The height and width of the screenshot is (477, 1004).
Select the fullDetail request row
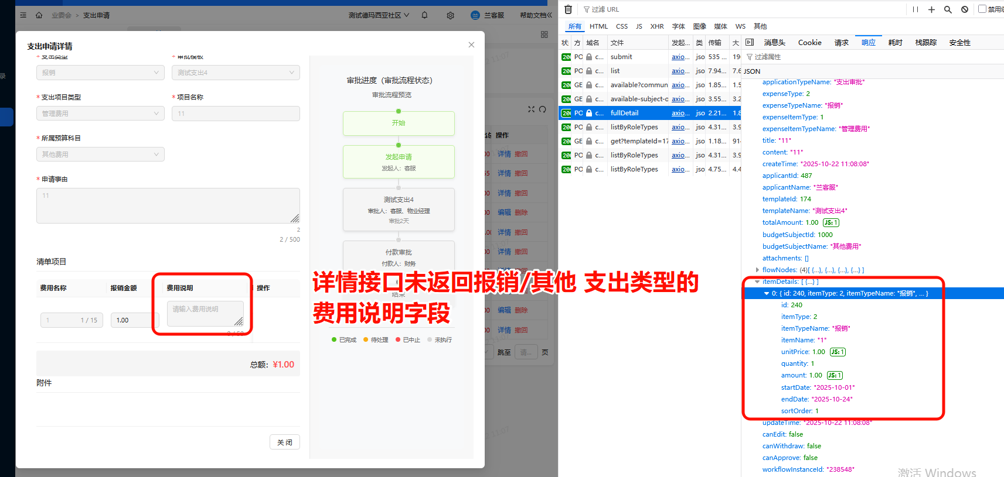[x=651, y=113]
